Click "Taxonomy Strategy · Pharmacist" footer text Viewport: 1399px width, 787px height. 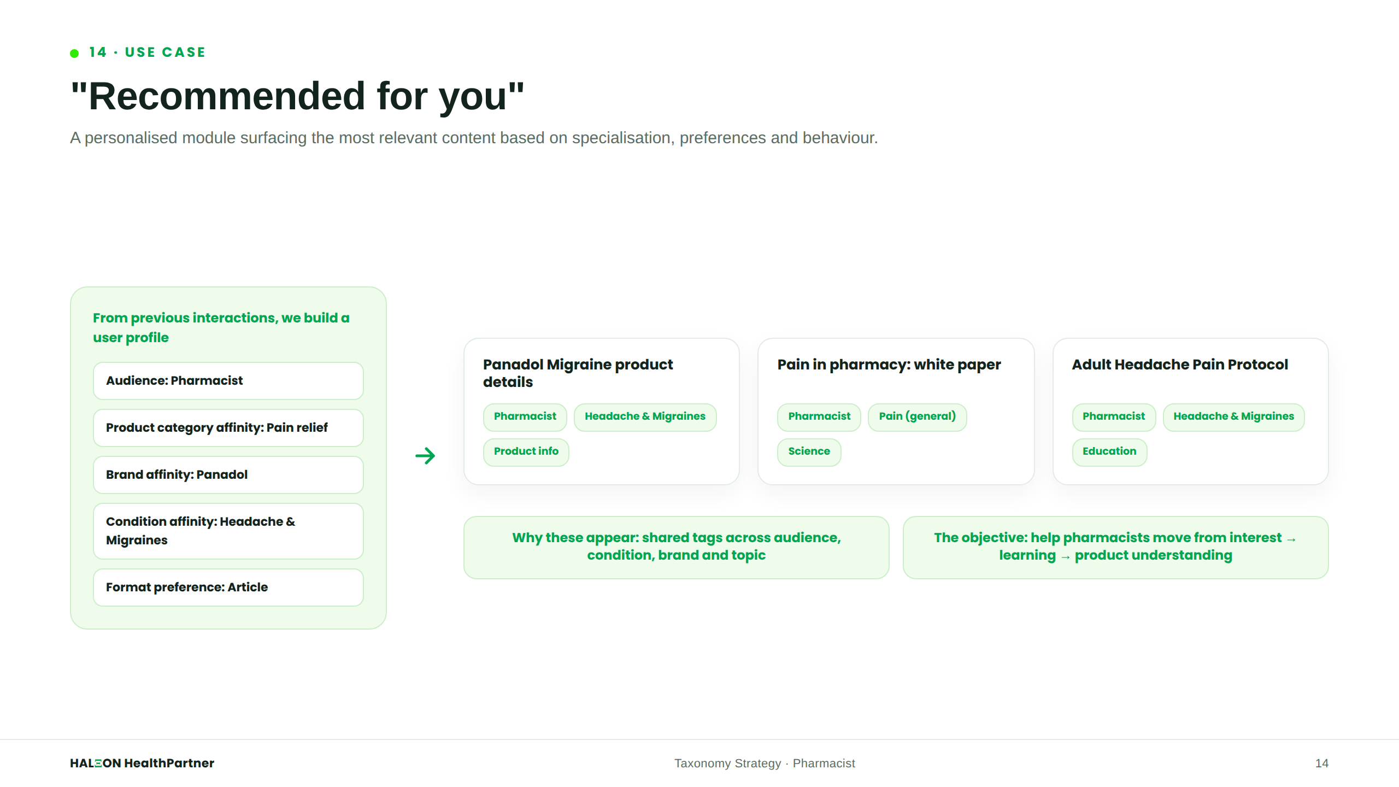point(765,763)
